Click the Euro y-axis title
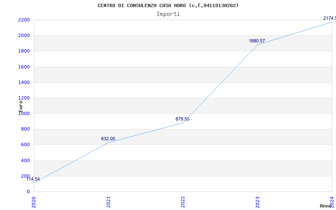Viewport: 336px width, 210px height. point(21,106)
